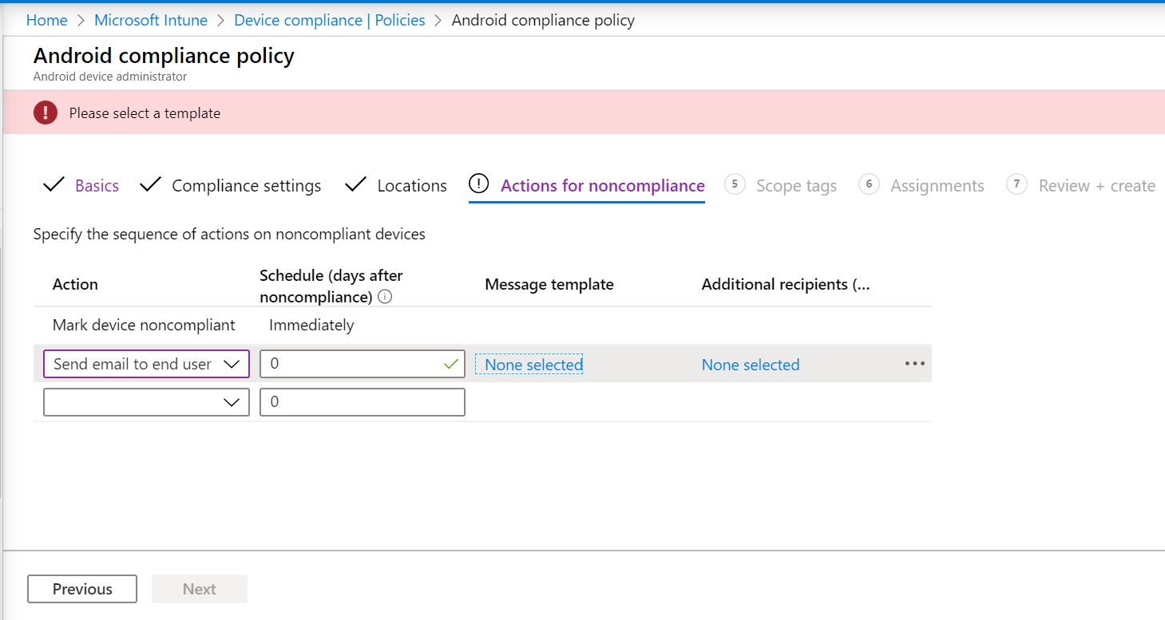Switch to the Scope tags tab
The image size is (1165, 620).
coord(796,185)
